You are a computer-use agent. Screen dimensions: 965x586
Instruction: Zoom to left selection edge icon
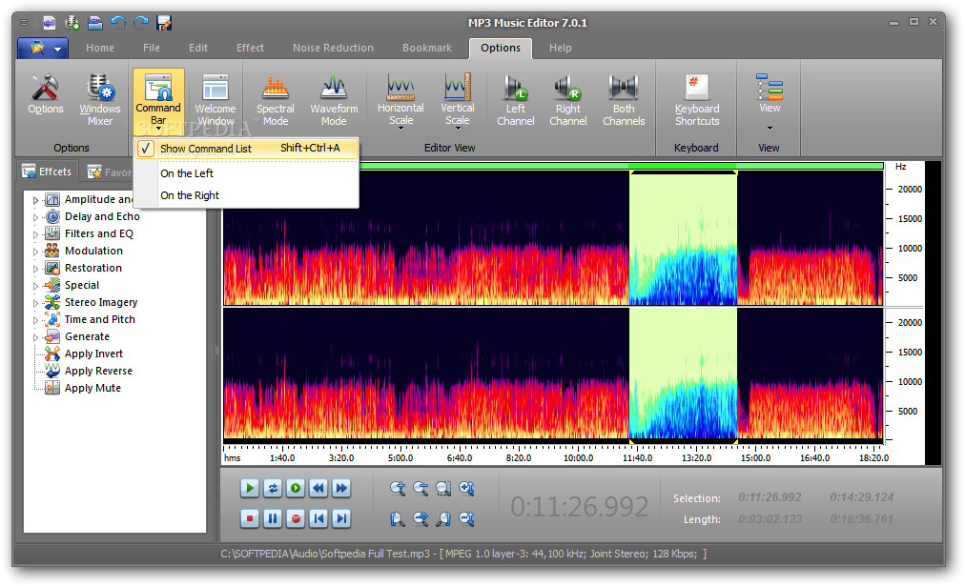pos(398,519)
